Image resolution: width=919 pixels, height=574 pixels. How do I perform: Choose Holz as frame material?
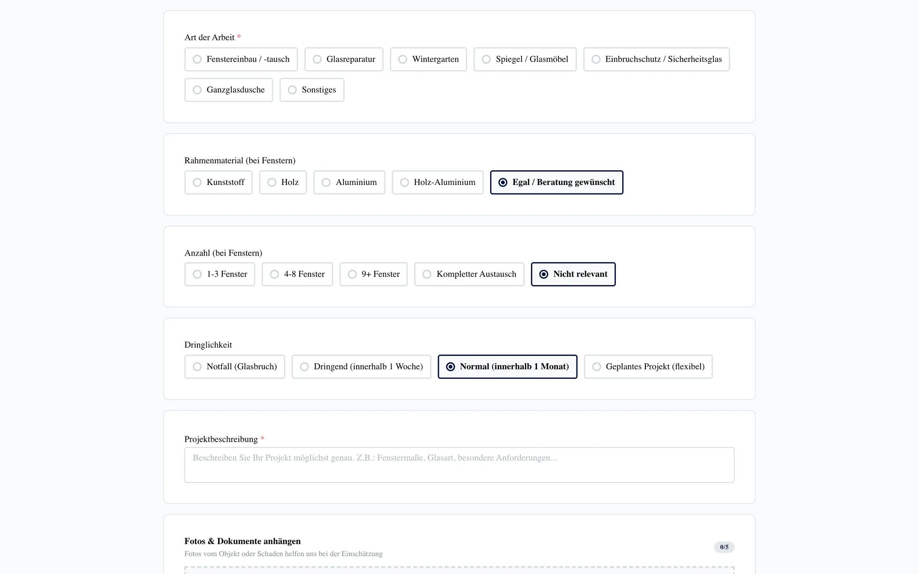[283, 183]
